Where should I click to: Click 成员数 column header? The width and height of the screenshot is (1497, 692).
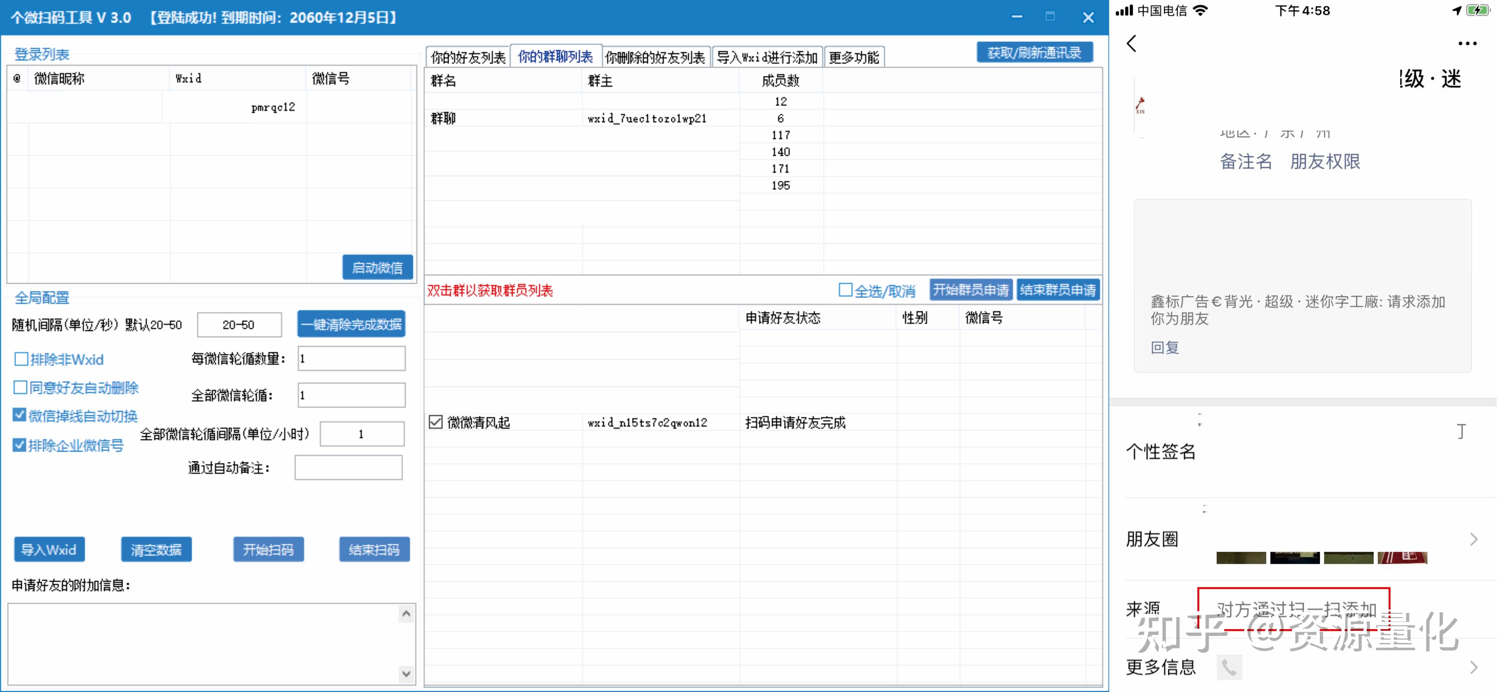[x=781, y=80]
